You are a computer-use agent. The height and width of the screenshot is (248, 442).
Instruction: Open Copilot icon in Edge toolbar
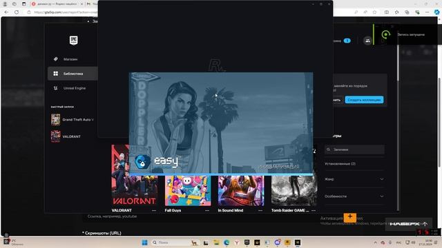click(436, 12)
